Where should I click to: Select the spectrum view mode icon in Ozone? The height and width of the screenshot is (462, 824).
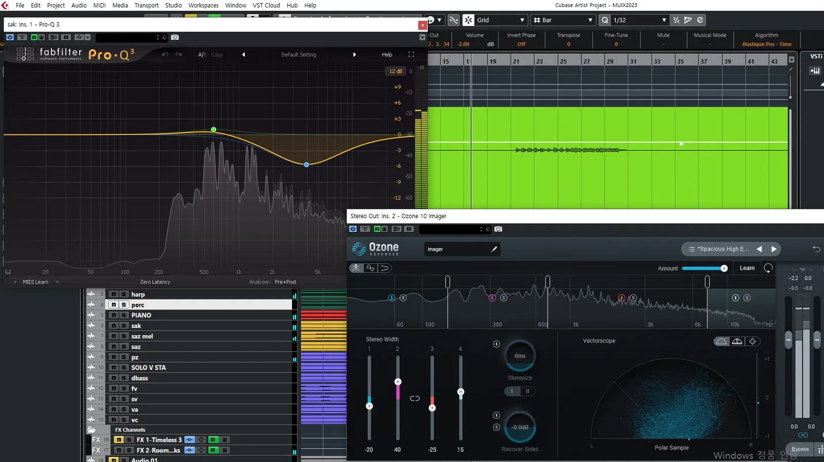[385, 268]
